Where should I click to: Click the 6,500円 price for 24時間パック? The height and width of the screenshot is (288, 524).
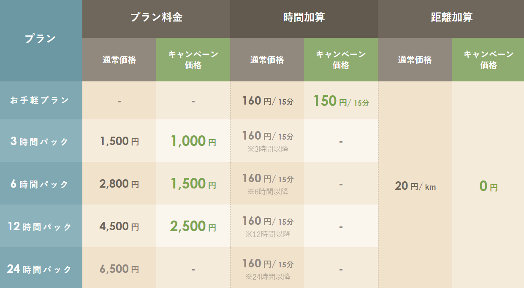coord(119,269)
